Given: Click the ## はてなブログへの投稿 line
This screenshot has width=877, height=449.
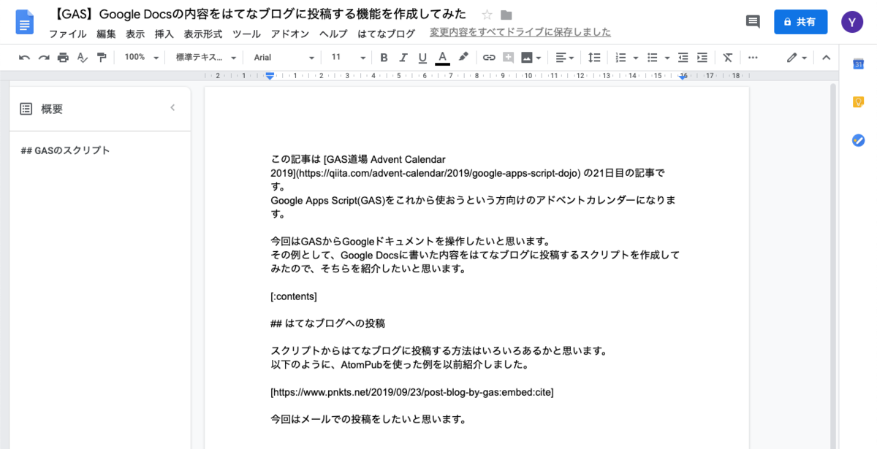Looking at the screenshot, I should (328, 323).
